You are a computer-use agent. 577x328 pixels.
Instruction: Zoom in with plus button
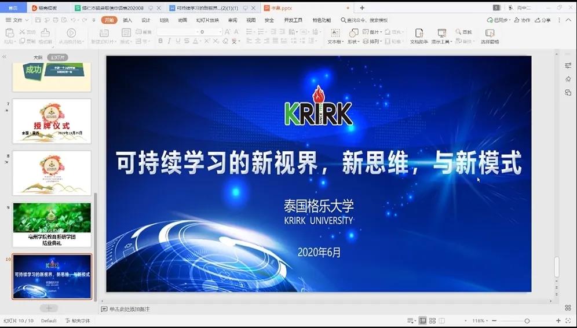[558, 320]
